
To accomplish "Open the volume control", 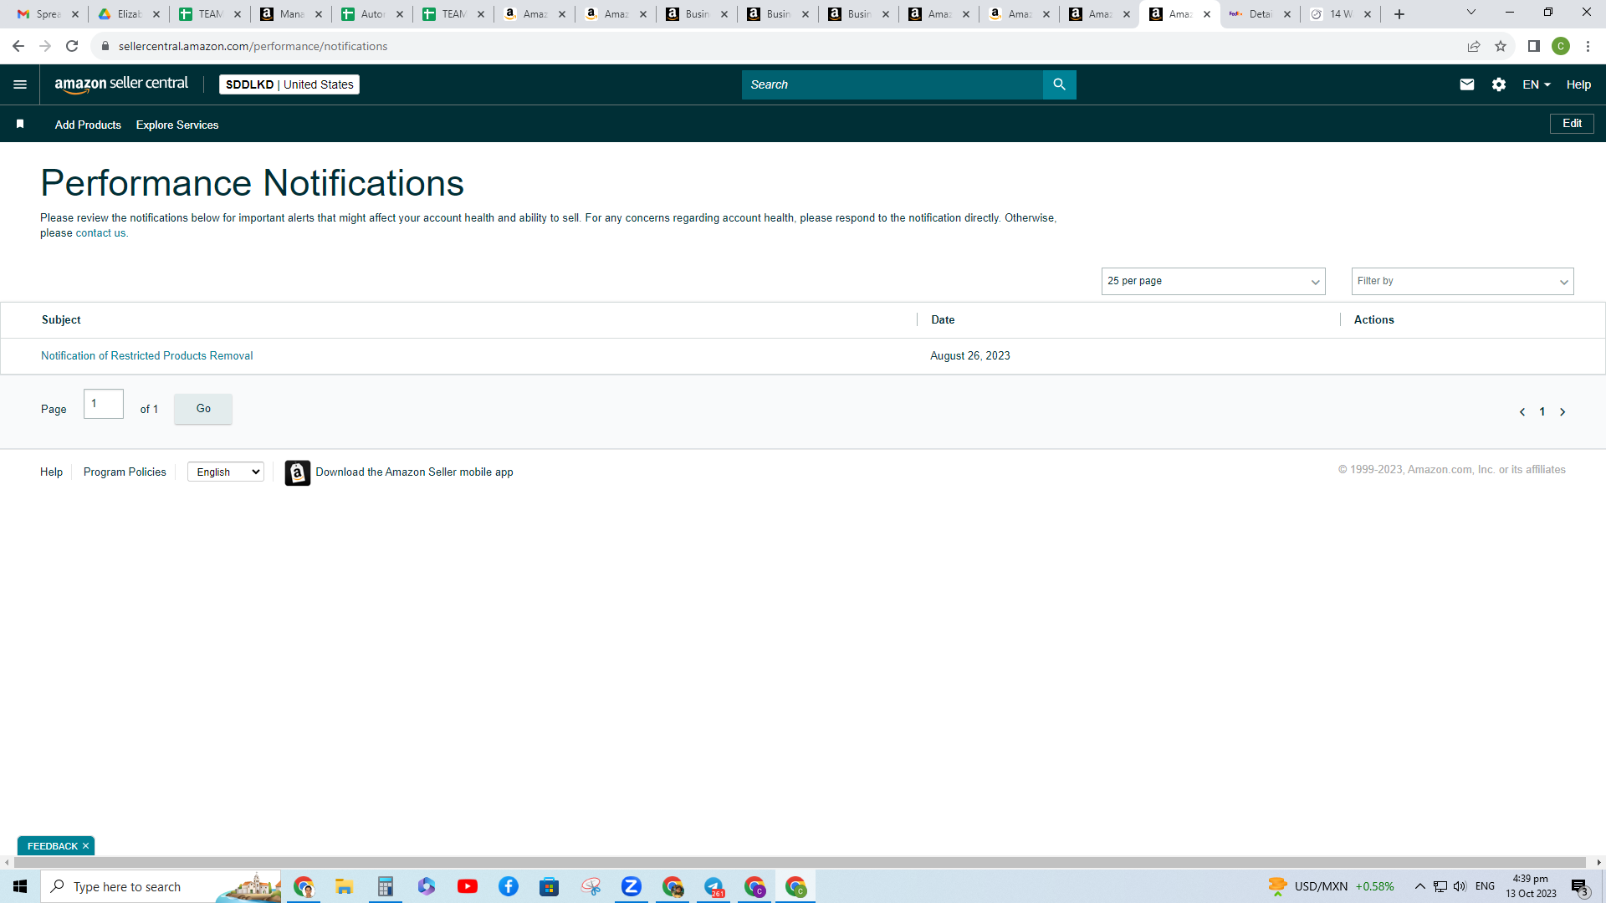I will click(x=1460, y=886).
